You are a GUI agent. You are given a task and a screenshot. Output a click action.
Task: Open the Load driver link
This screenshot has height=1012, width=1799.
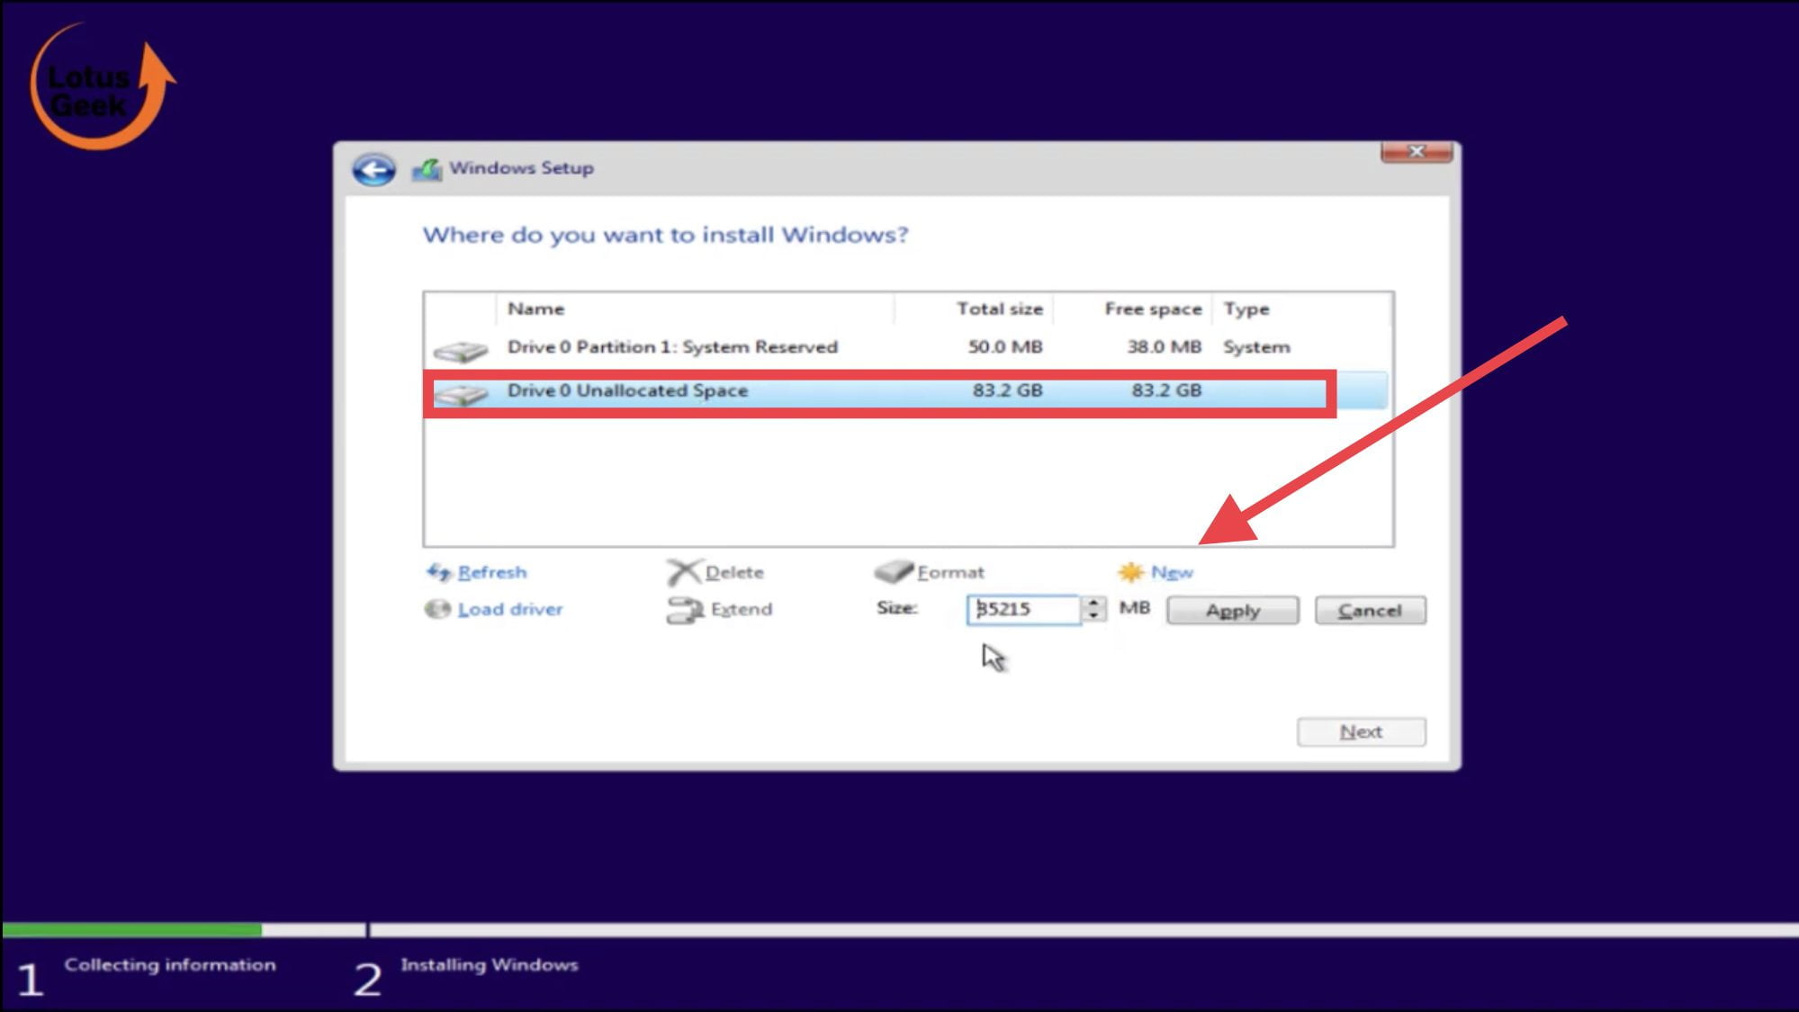pos(510,609)
